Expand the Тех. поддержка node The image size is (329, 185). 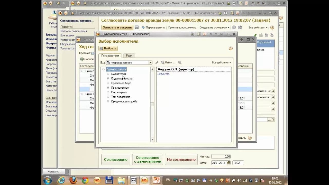pos(108,97)
